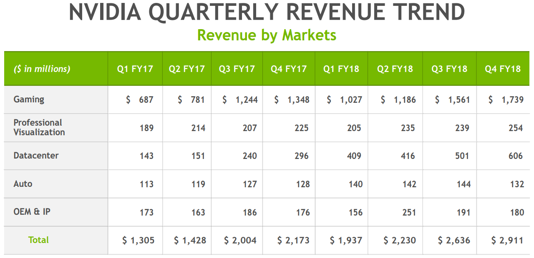Select OEM & IP Q2 FY17 value "163"
The image size is (534, 258).
(x=198, y=213)
